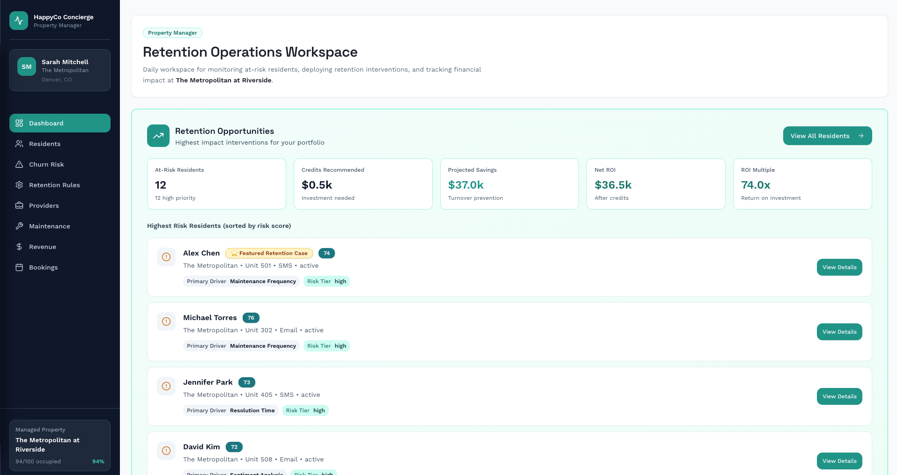This screenshot has height=475, width=897.
Task: Click the 94% occupancy figure
Action: coord(98,461)
